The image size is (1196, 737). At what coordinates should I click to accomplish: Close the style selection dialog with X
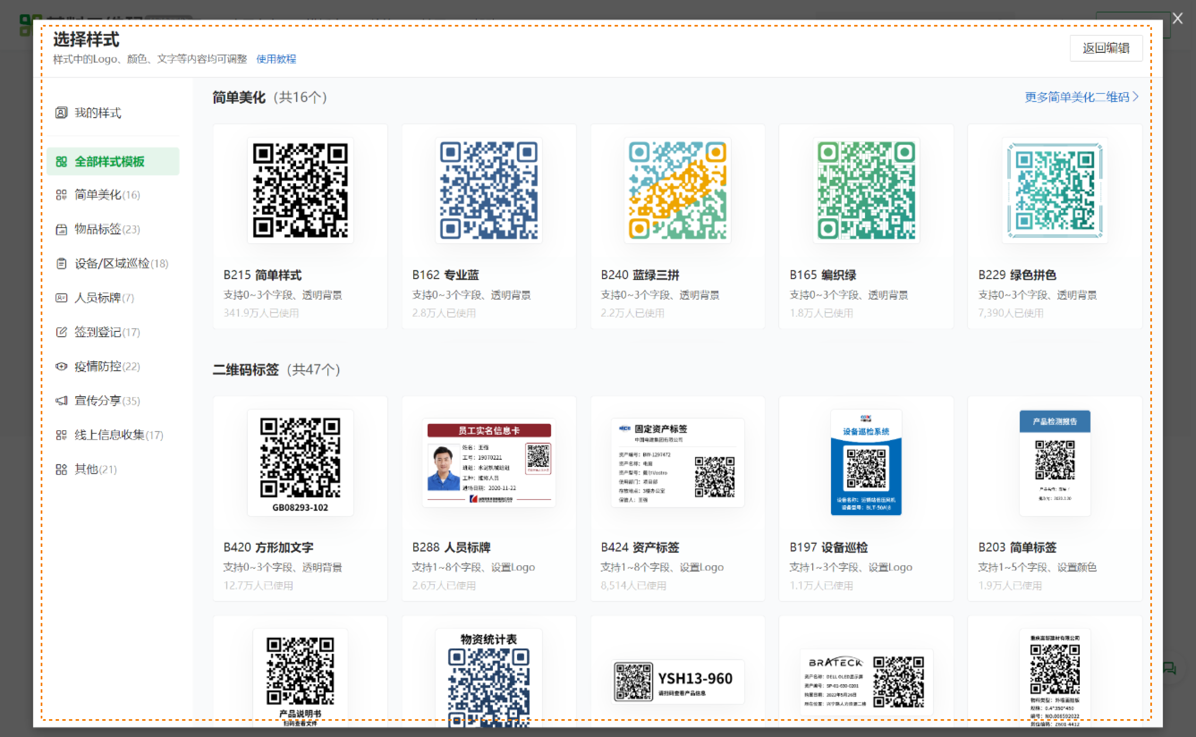1177,19
